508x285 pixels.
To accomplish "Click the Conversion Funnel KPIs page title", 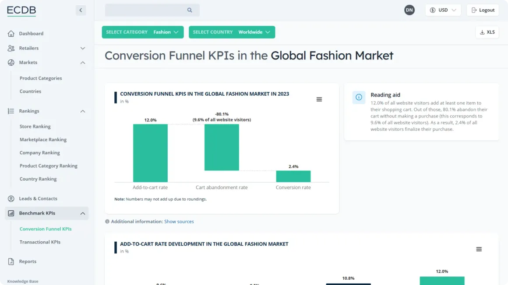I will (249, 56).
